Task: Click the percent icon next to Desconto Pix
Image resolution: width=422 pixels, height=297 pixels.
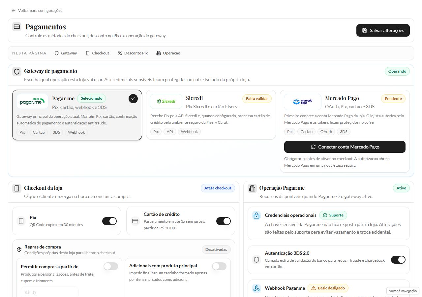Action: point(120,53)
